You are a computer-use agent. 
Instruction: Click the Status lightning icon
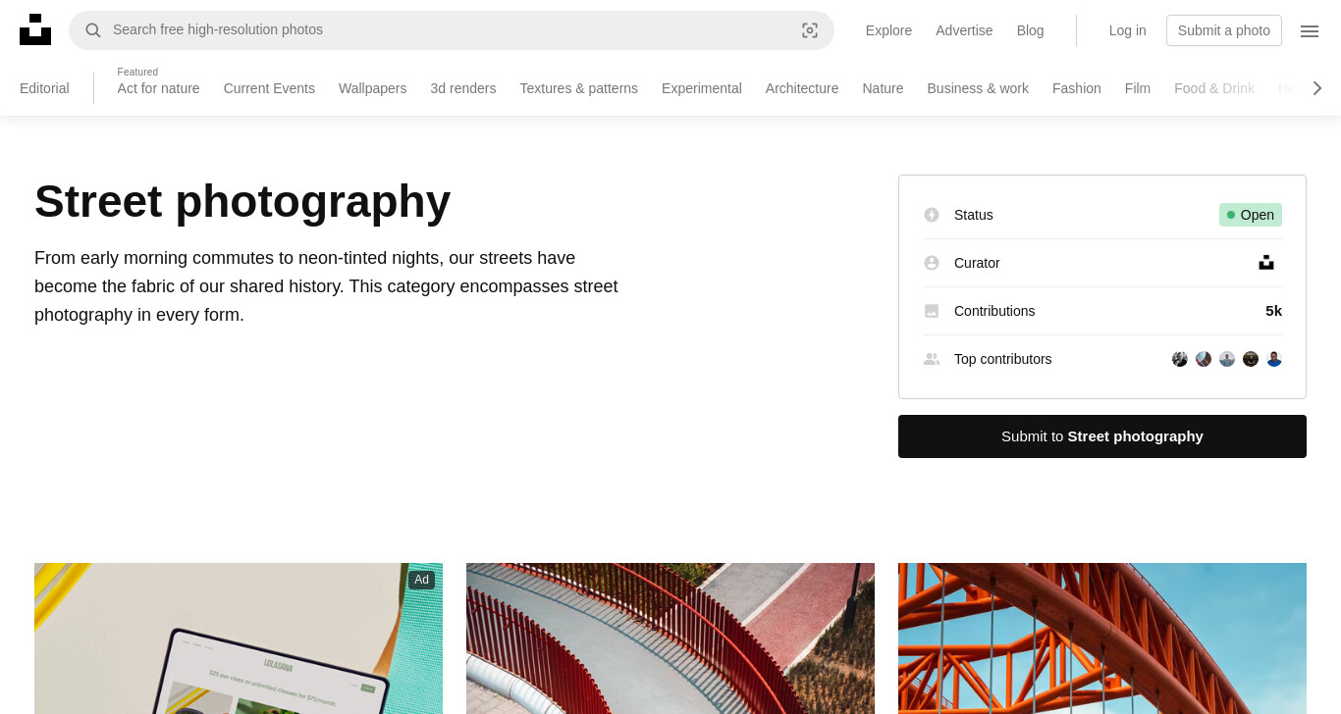click(x=932, y=215)
